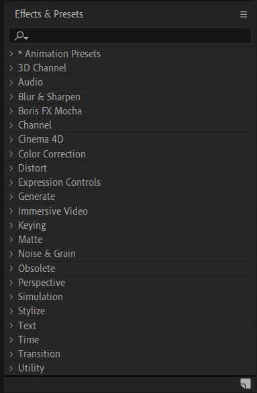Image resolution: width=257 pixels, height=393 pixels.
Task: Expand the Animation Presets folder
Action: tap(11, 54)
